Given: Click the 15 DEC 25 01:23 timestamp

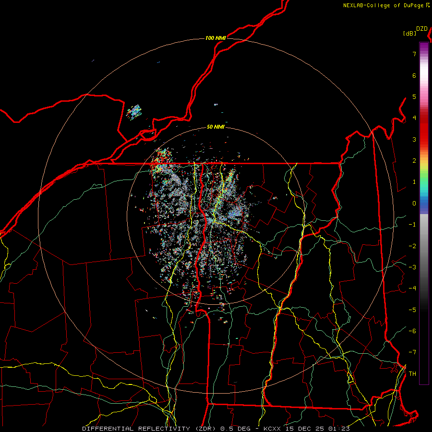Looking at the screenshot, I should 317,429.
